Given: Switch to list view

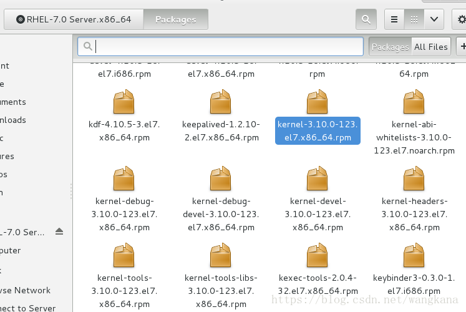Looking at the screenshot, I should pyautogui.click(x=394, y=19).
